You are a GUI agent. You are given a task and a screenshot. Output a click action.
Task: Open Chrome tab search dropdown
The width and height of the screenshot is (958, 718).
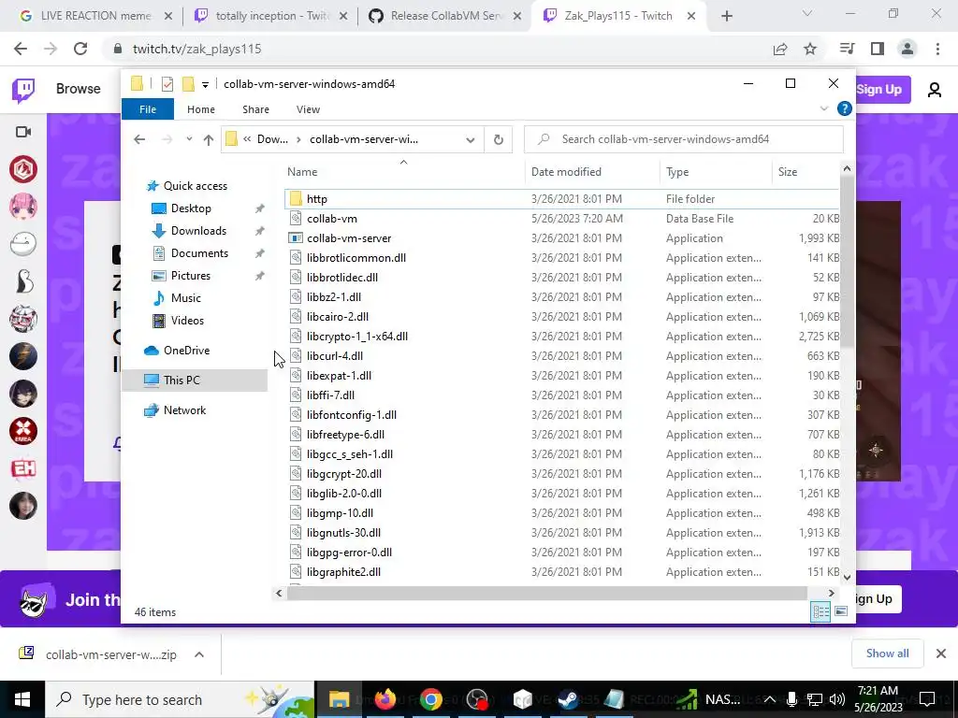807,14
